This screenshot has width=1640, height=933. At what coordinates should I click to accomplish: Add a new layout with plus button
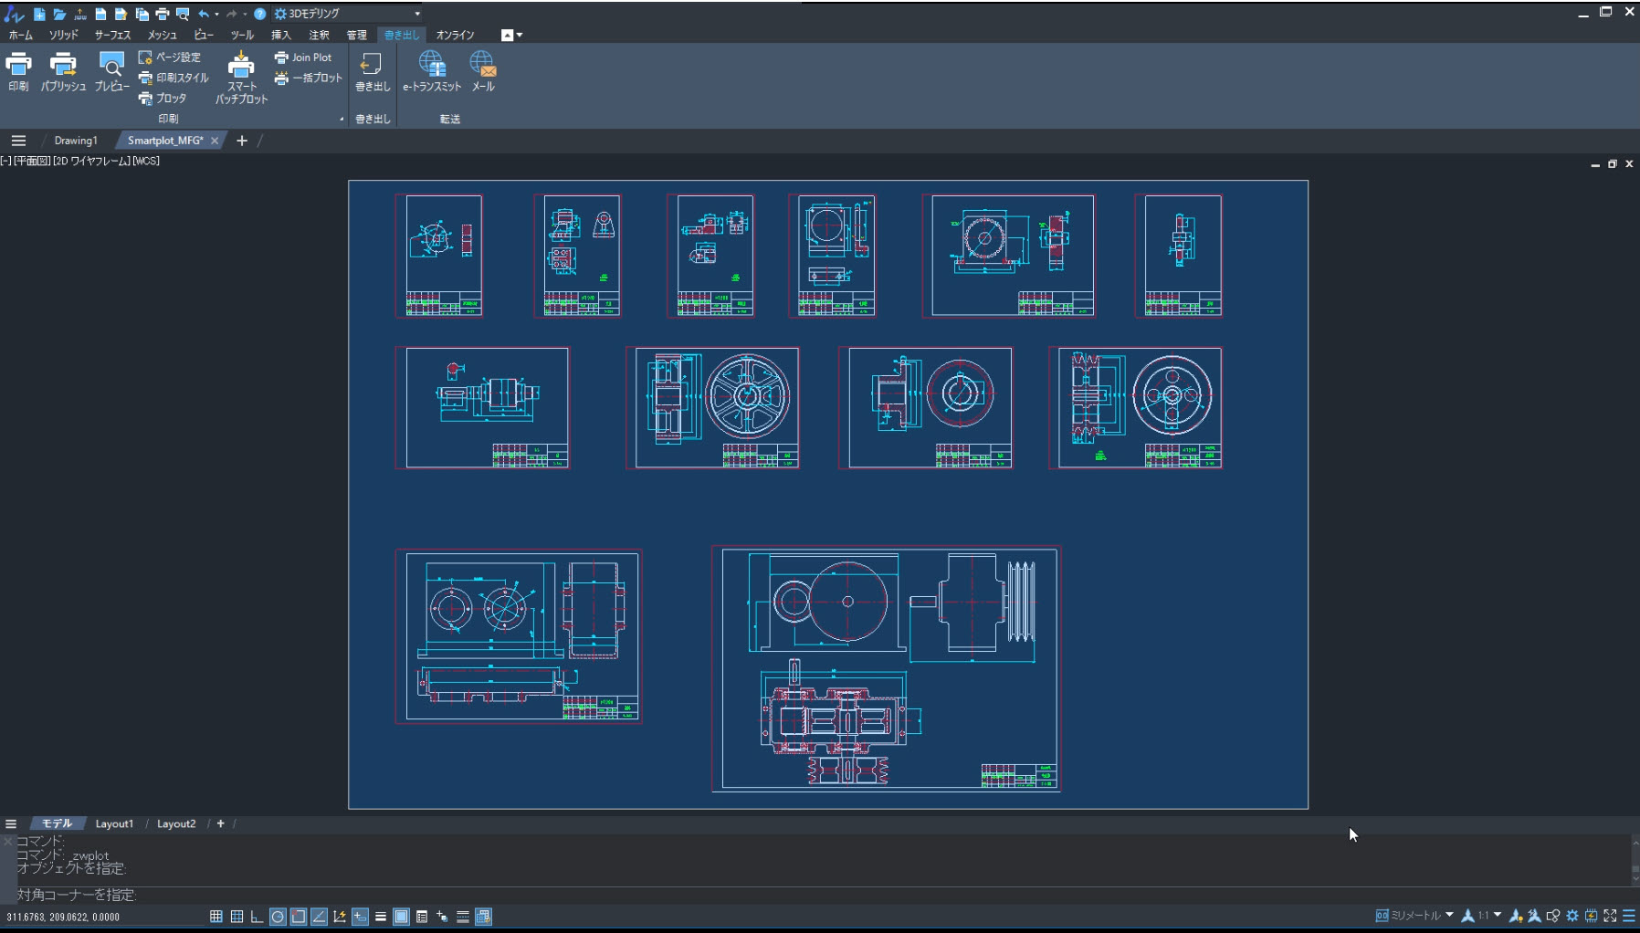point(220,823)
